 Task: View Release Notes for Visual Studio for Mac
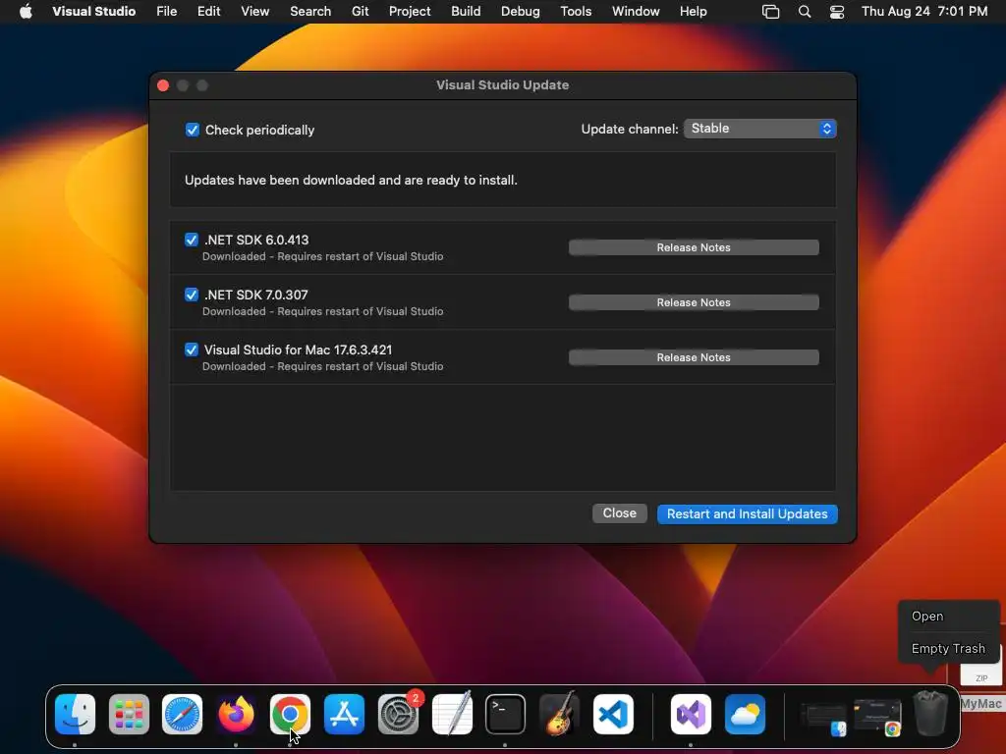pos(694,357)
